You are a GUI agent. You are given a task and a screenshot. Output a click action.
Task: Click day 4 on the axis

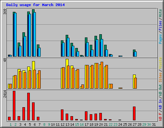pos(25,124)
